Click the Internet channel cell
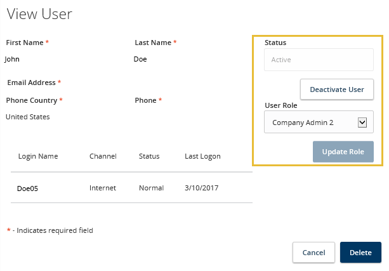Screen dimensions: 389x271 pos(104,188)
